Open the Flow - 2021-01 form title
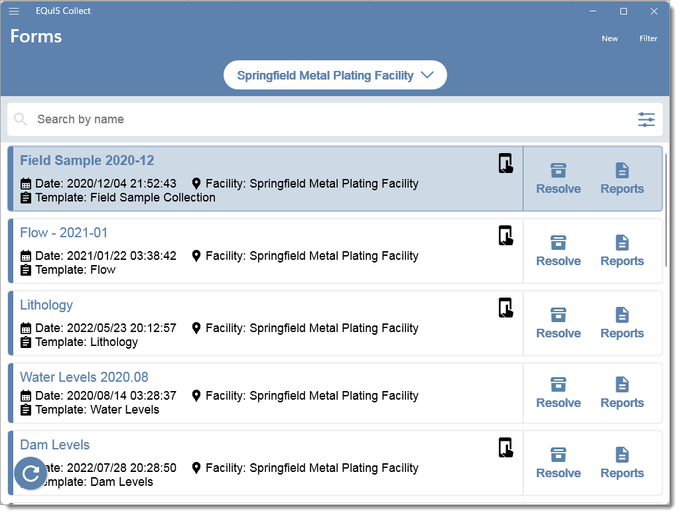The height and width of the screenshot is (515, 680). tap(64, 233)
